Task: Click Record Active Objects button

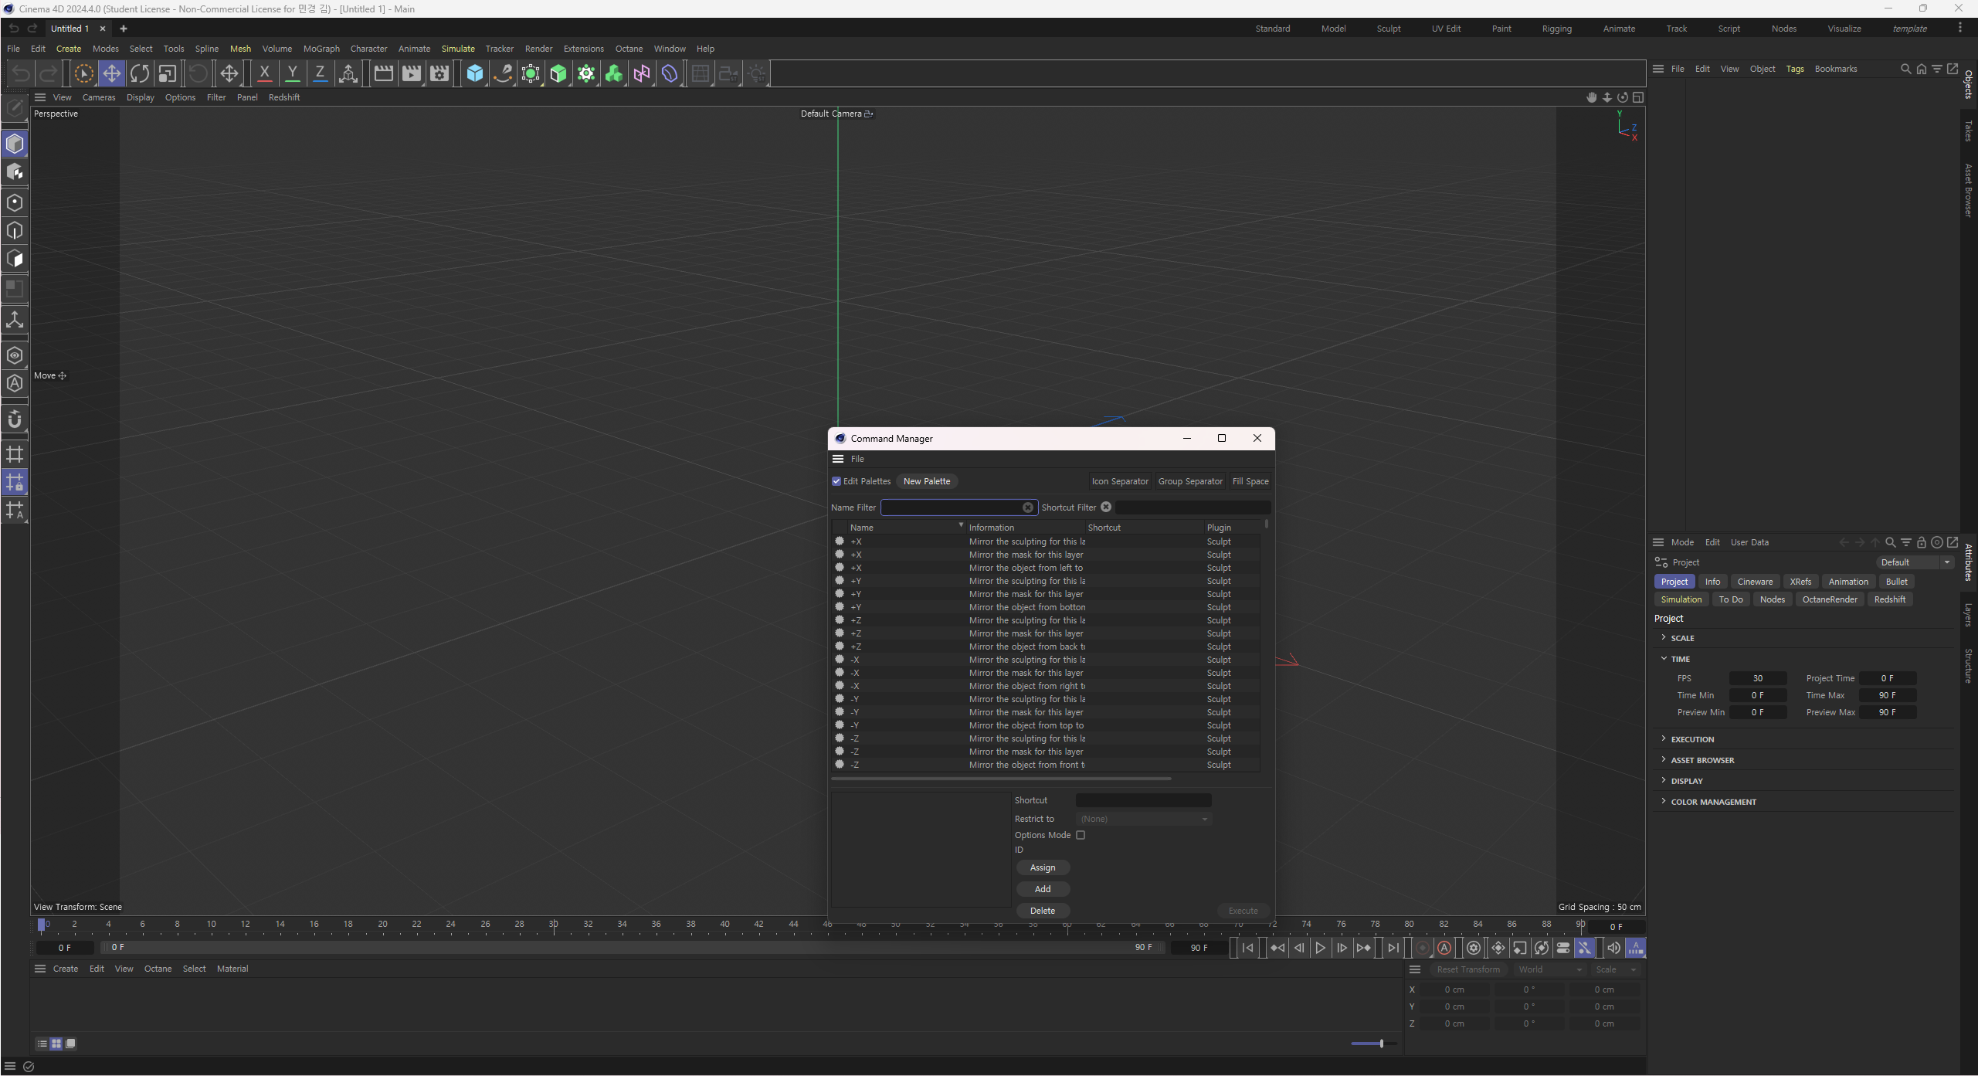Action: tap(1423, 948)
